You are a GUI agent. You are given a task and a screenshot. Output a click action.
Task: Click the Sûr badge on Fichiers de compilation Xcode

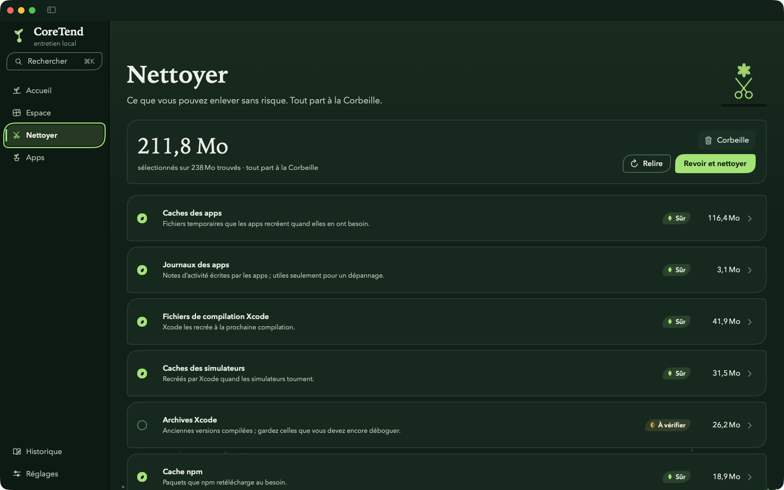click(677, 322)
